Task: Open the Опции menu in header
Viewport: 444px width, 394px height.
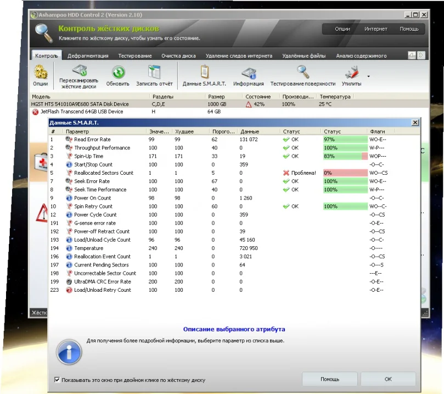Action: [x=342, y=29]
